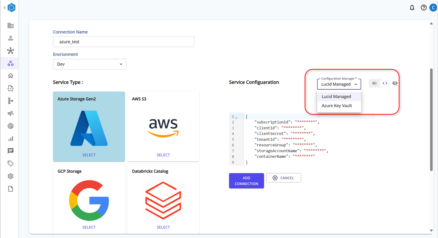Click the AWS S3 card title
The image size is (438, 238).
point(139,99)
